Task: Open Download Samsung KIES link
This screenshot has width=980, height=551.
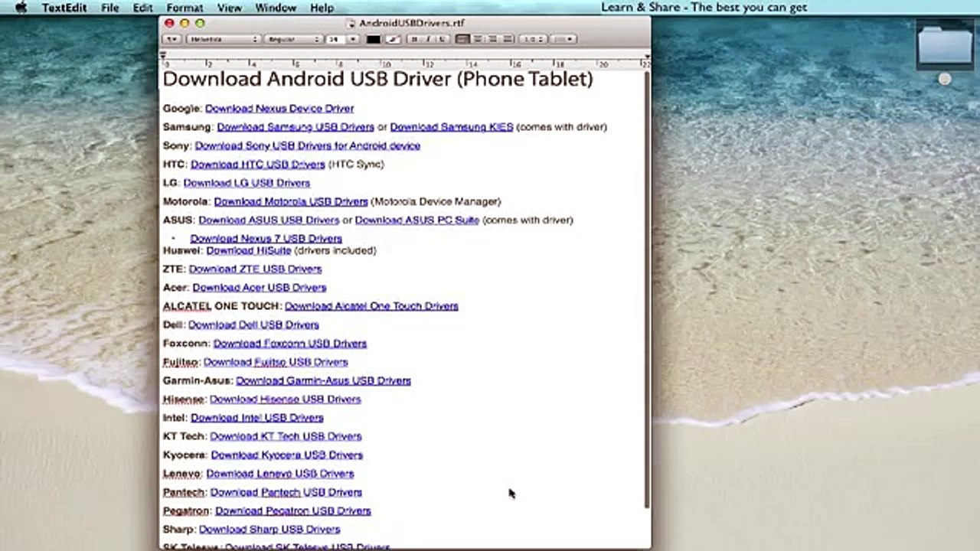Action: (452, 127)
